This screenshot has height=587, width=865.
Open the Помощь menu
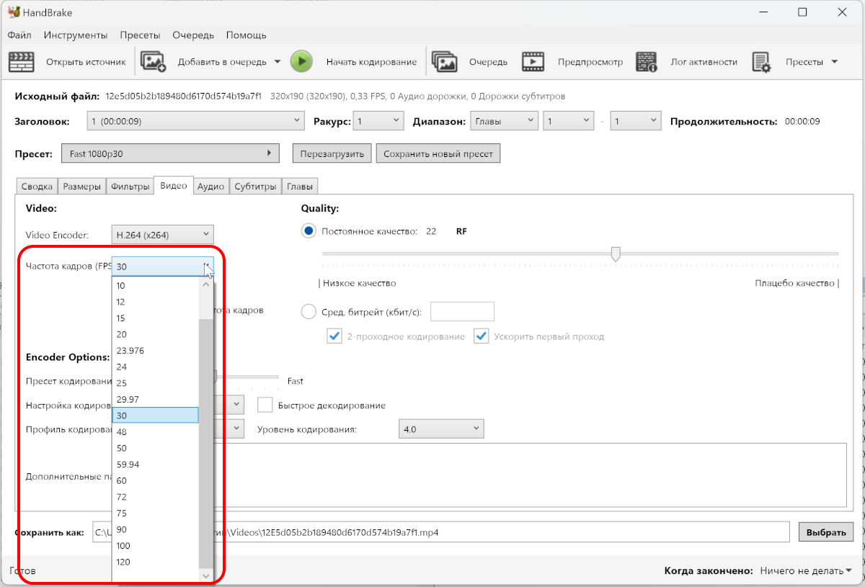coord(247,35)
